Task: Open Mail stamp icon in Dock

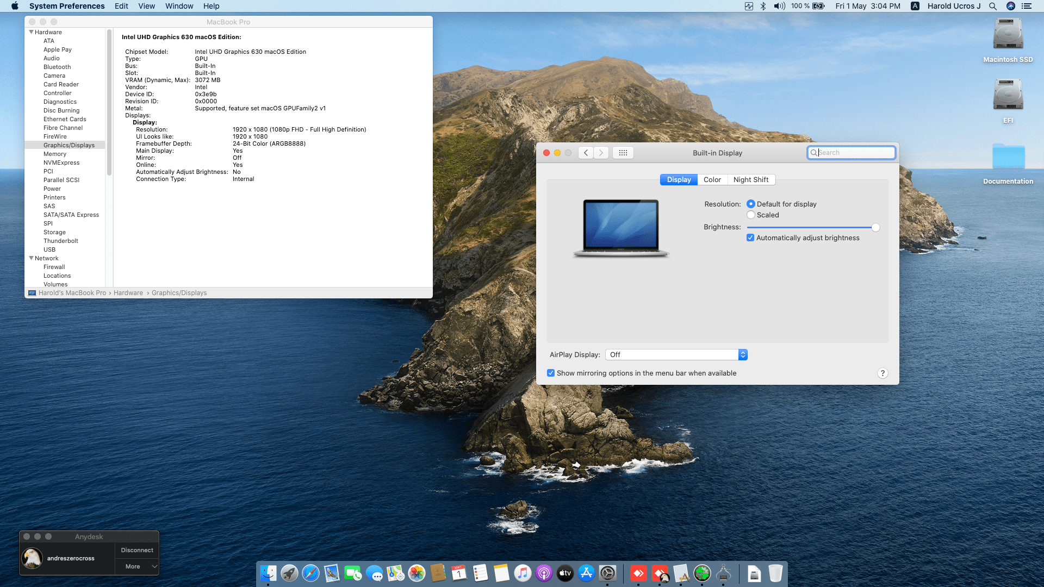Action: click(332, 573)
